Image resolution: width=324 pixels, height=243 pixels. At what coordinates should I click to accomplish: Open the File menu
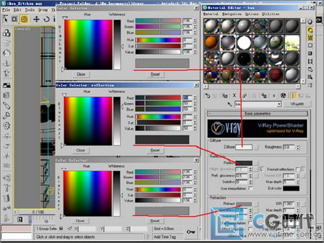6,10
